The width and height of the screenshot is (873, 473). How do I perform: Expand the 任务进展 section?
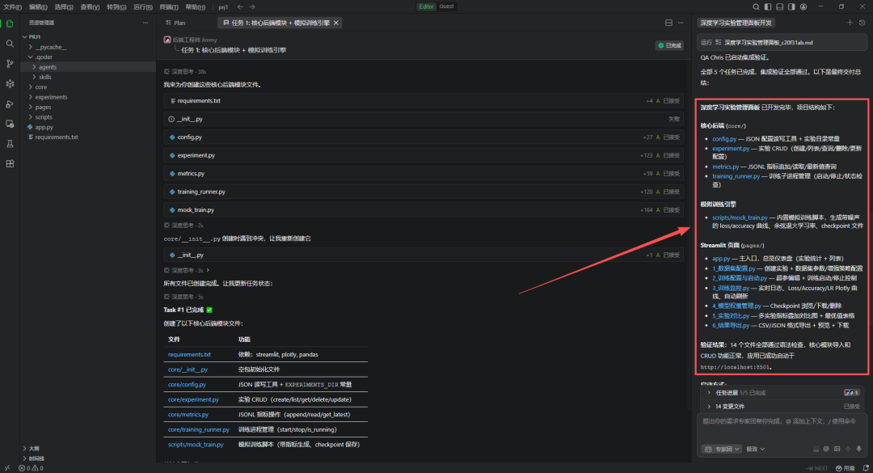(x=709, y=392)
